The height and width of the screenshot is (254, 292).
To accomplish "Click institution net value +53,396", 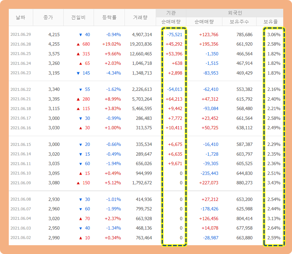I will (174, 54).
